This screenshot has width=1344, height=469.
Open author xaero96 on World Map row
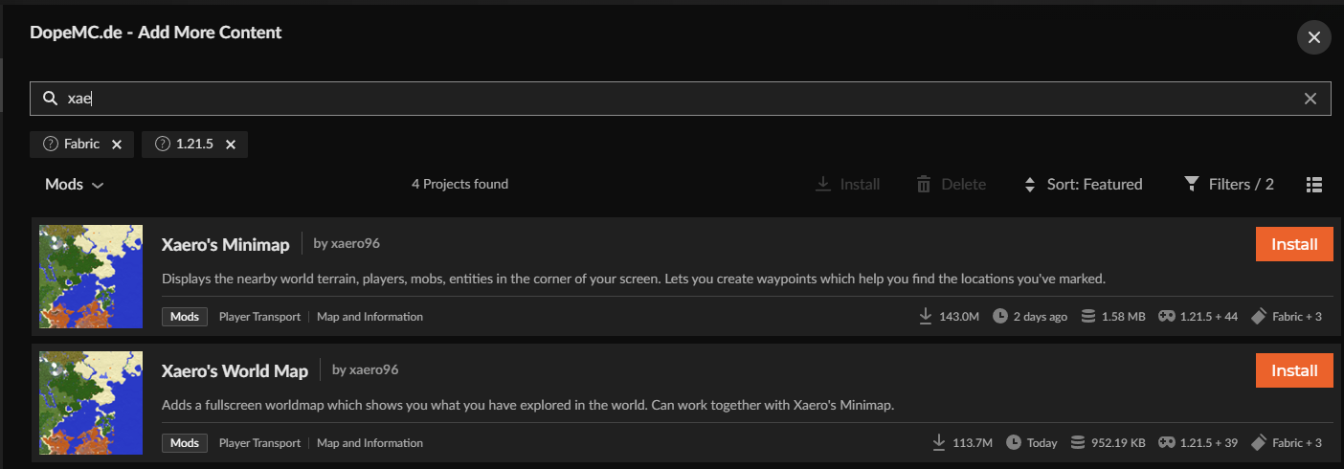coord(365,369)
